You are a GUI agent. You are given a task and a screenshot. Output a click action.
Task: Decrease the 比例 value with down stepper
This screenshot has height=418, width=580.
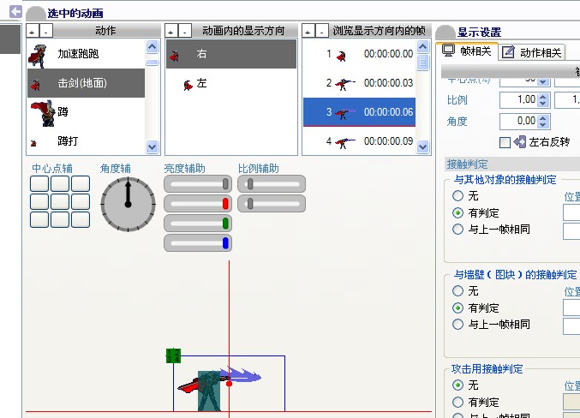(543, 104)
